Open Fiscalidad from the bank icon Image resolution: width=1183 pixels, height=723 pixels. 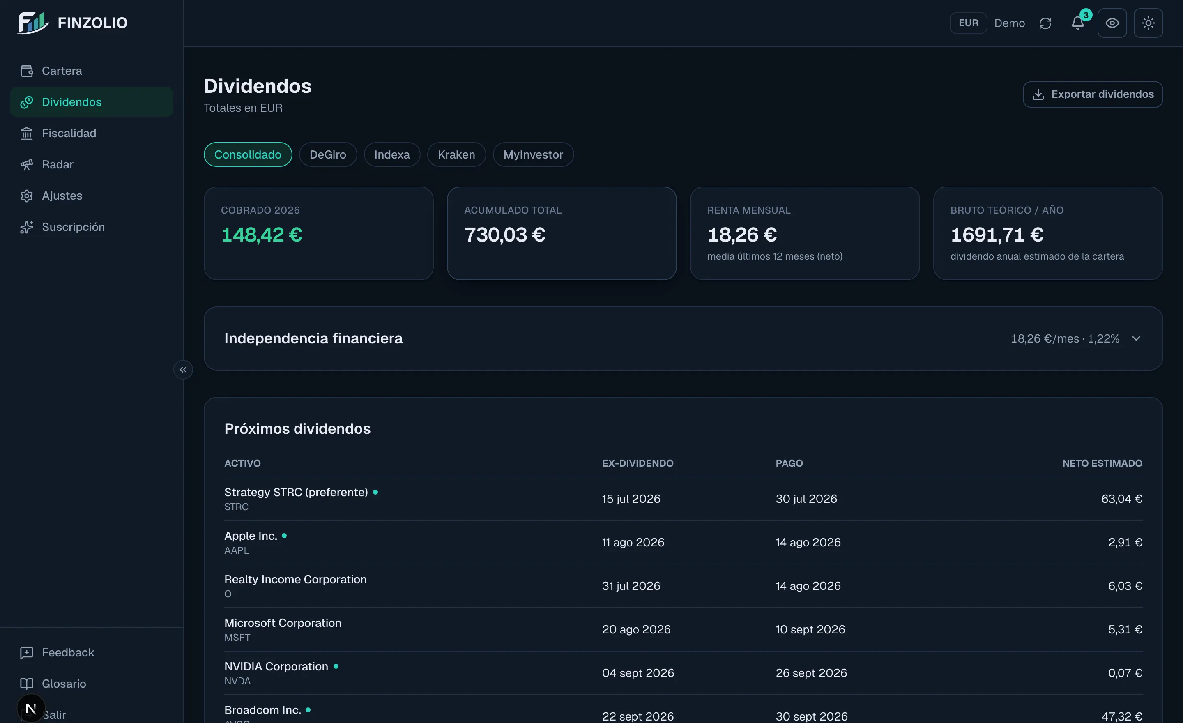[26, 134]
